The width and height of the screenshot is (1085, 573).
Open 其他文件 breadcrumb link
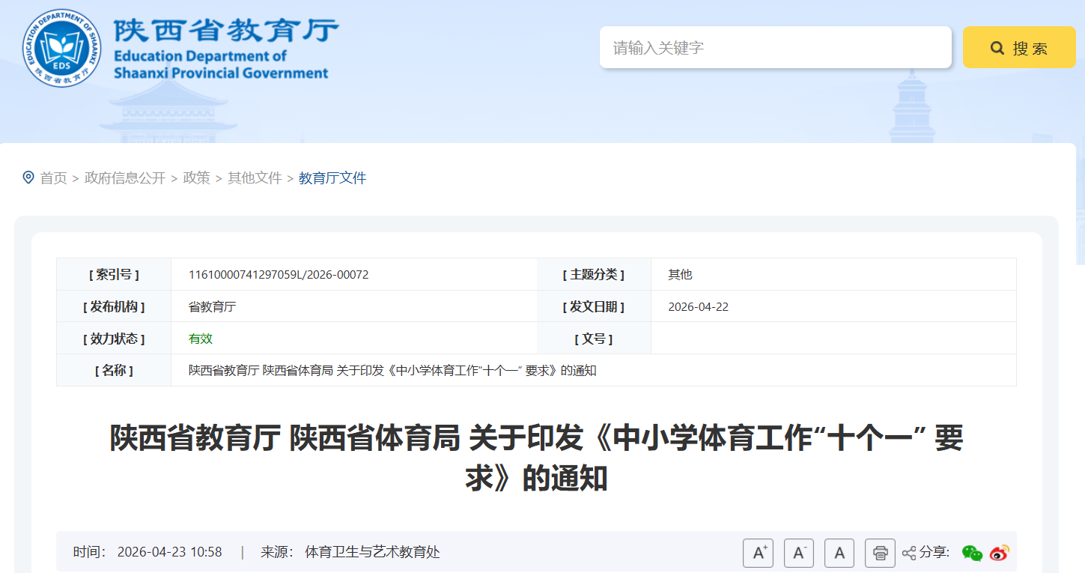coord(255,178)
